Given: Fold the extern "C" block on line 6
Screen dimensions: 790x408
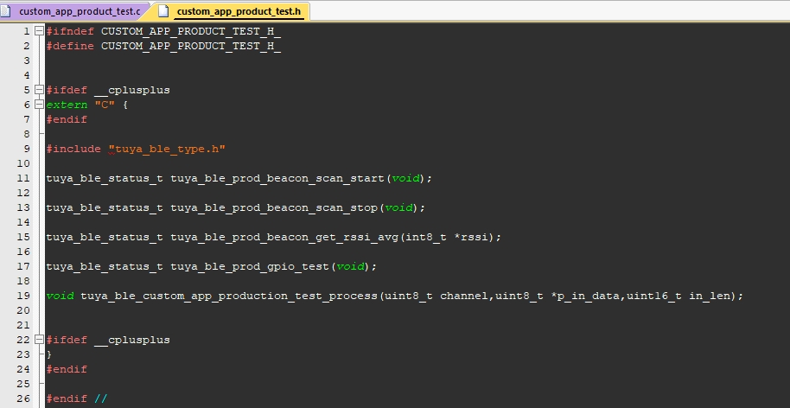Looking at the screenshot, I should [39, 105].
